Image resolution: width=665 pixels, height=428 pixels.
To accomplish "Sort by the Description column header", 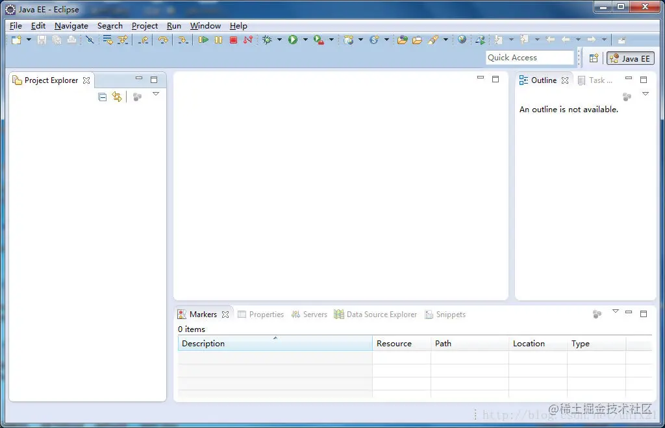I will [275, 343].
